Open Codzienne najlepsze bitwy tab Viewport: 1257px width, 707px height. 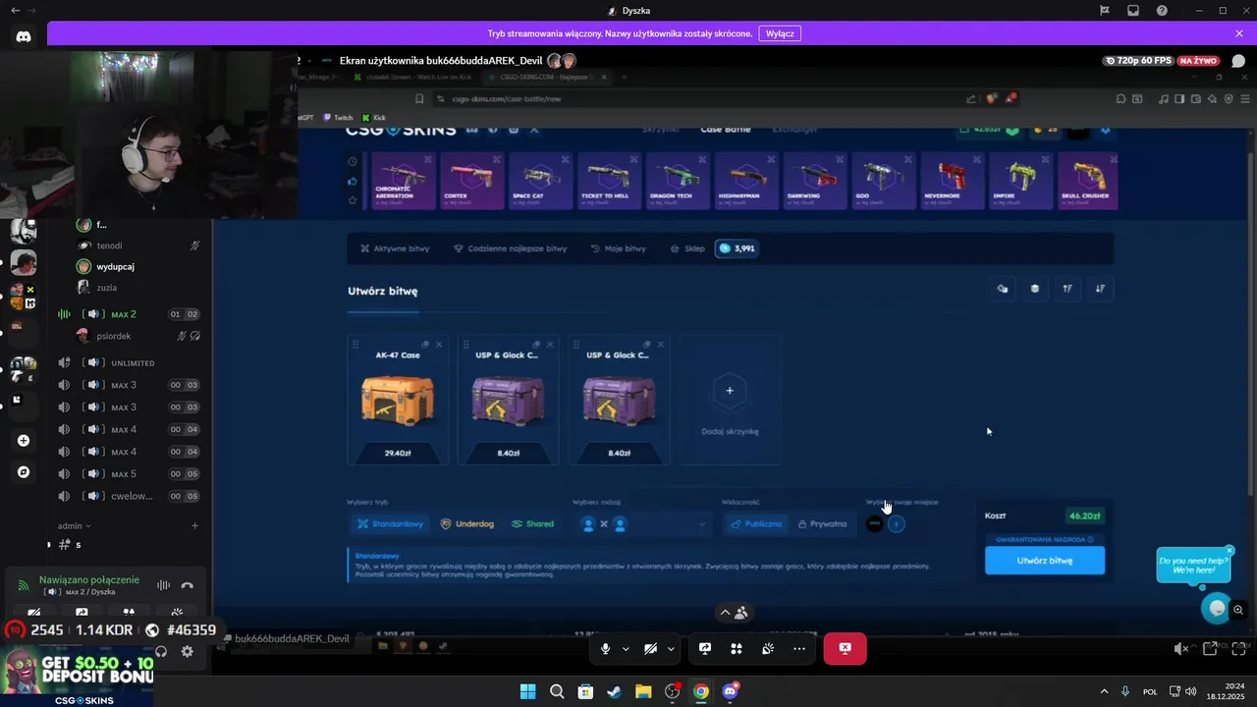(510, 248)
